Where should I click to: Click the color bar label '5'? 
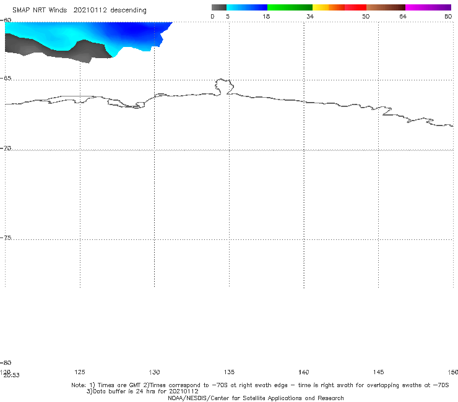228,17
